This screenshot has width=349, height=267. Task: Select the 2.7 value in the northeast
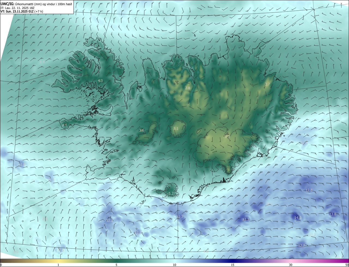[x=267, y=84]
